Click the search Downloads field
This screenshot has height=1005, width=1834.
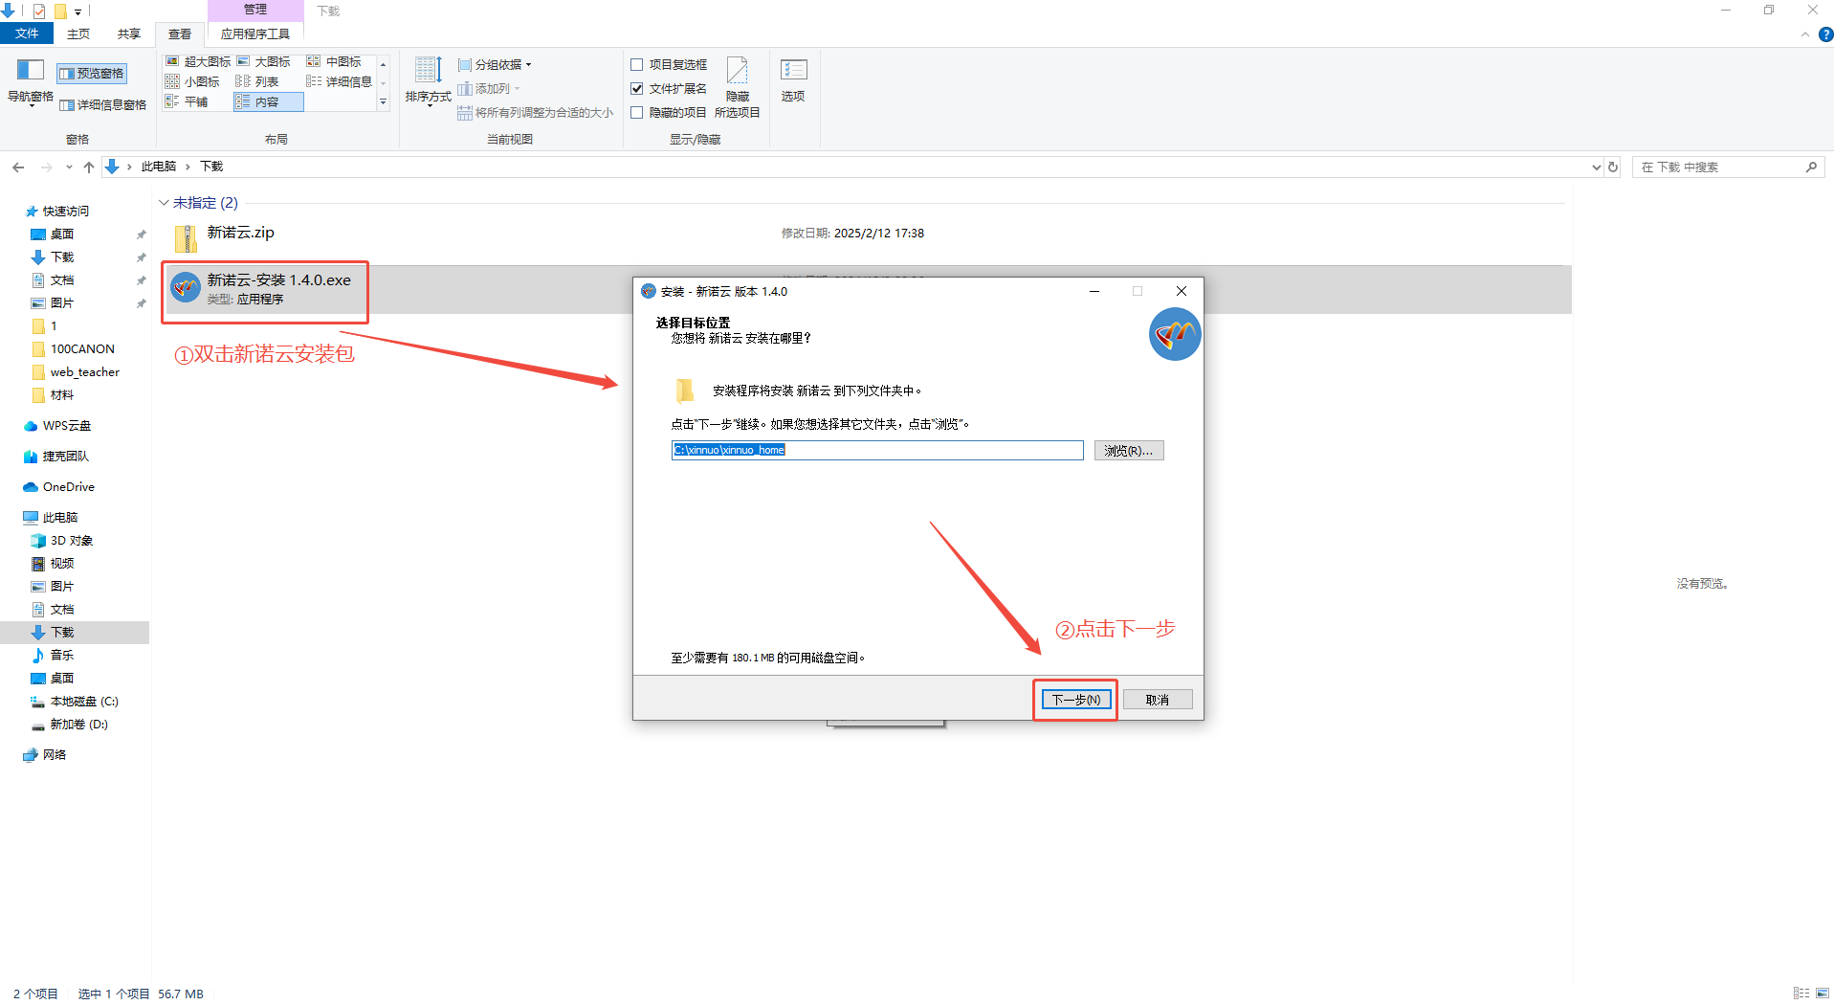coord(1728,167)
